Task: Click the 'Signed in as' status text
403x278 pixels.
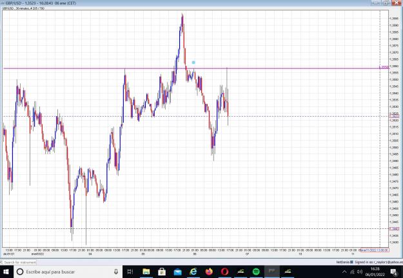Action: 378,263
